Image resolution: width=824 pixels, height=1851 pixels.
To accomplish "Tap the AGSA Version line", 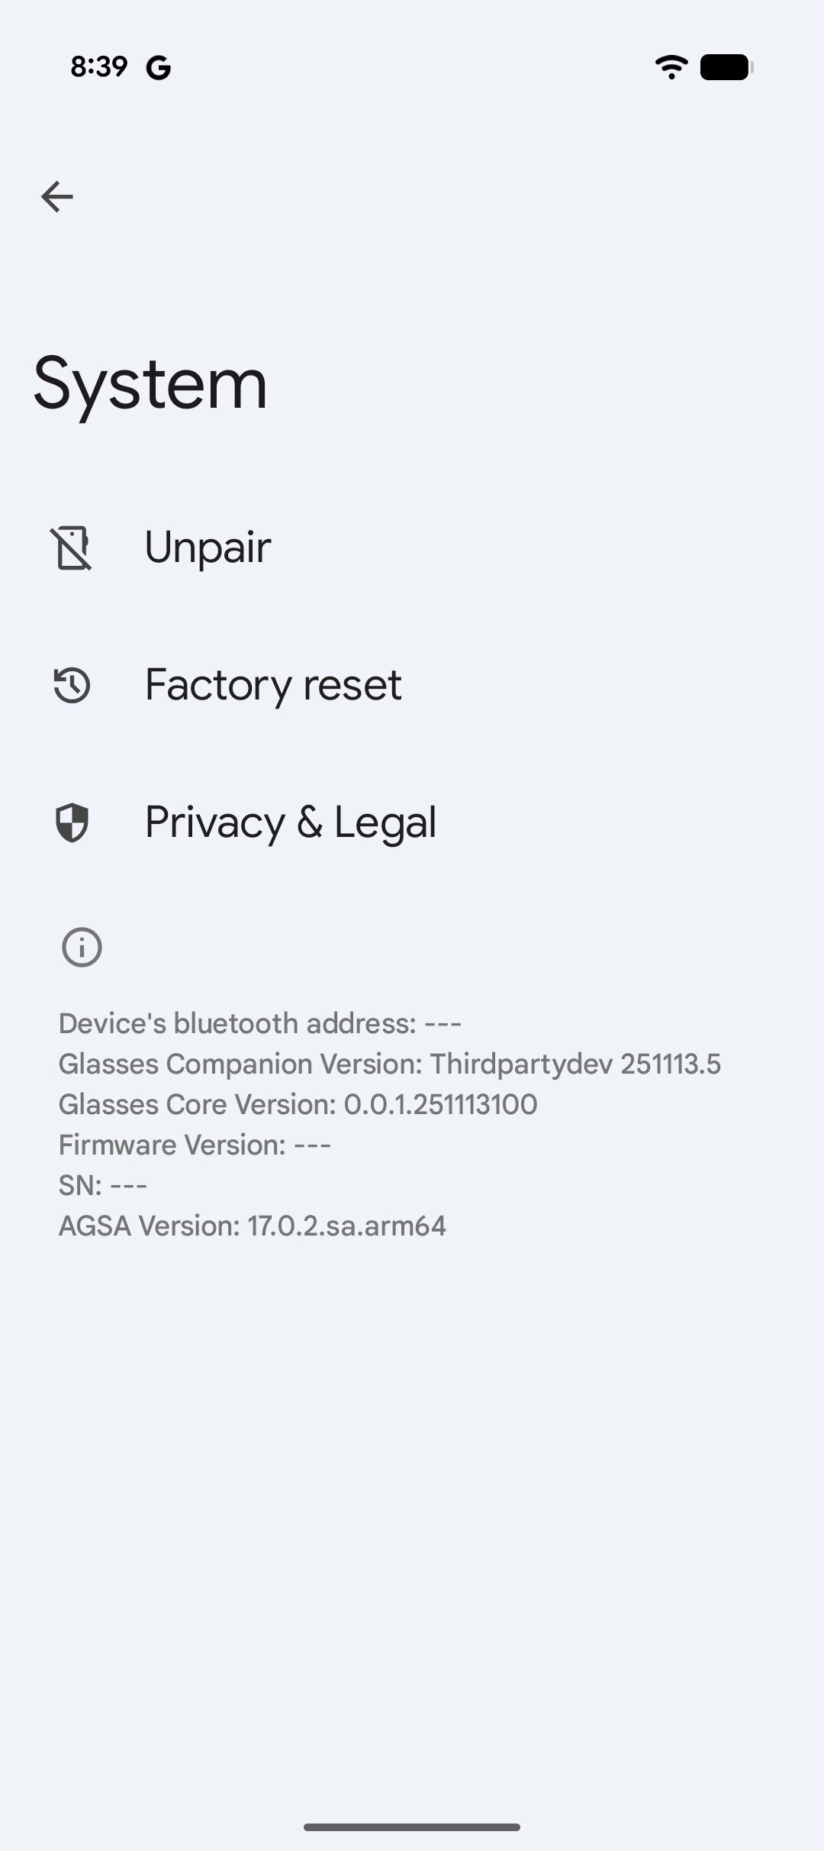I will (x=253, y=1226).
